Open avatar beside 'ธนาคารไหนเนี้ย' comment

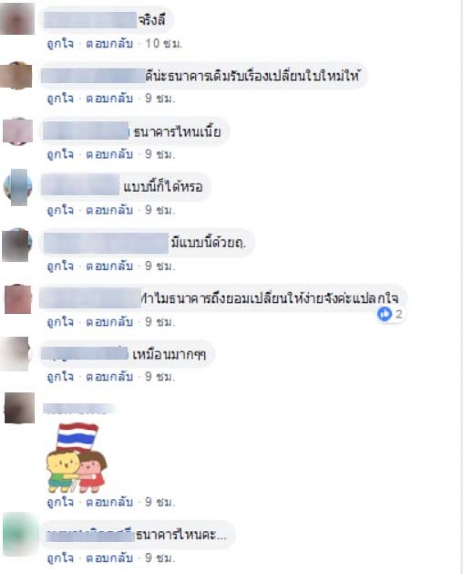[18, 131]
